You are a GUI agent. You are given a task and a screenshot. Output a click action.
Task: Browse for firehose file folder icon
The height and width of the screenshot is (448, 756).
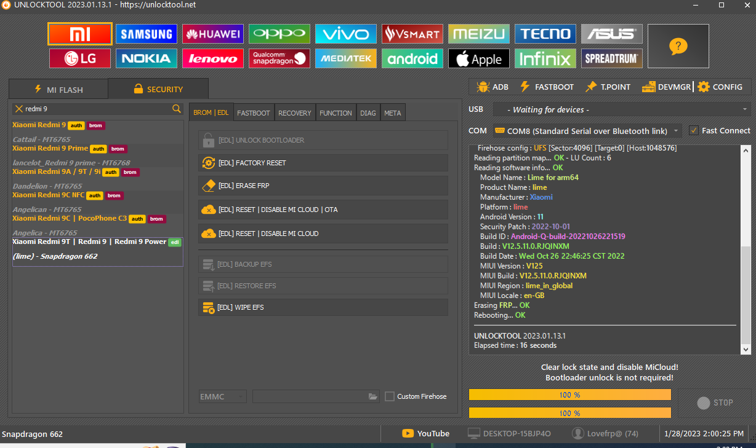click(373, 396)
